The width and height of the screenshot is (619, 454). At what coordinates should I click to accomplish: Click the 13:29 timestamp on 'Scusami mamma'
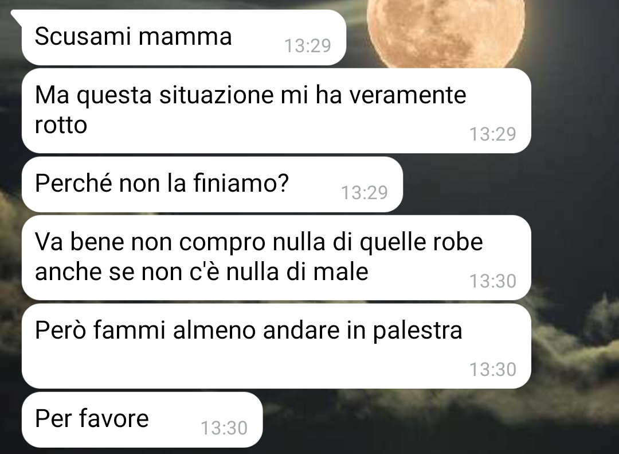point(308,46)
